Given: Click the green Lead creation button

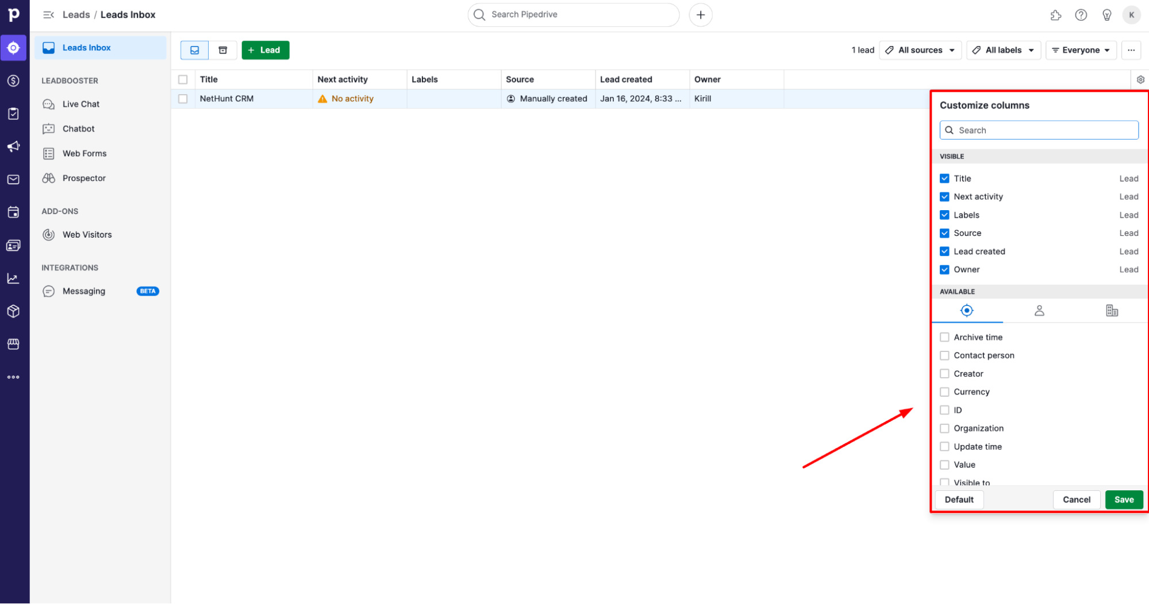Looking at the screenshot, I should (265, 50).
